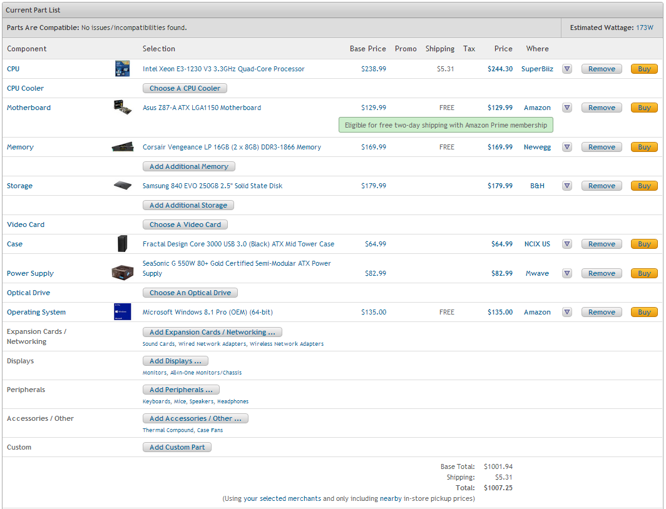
Task: Remove the Asus Z87-A motherboard
Action: click(602, 108)
